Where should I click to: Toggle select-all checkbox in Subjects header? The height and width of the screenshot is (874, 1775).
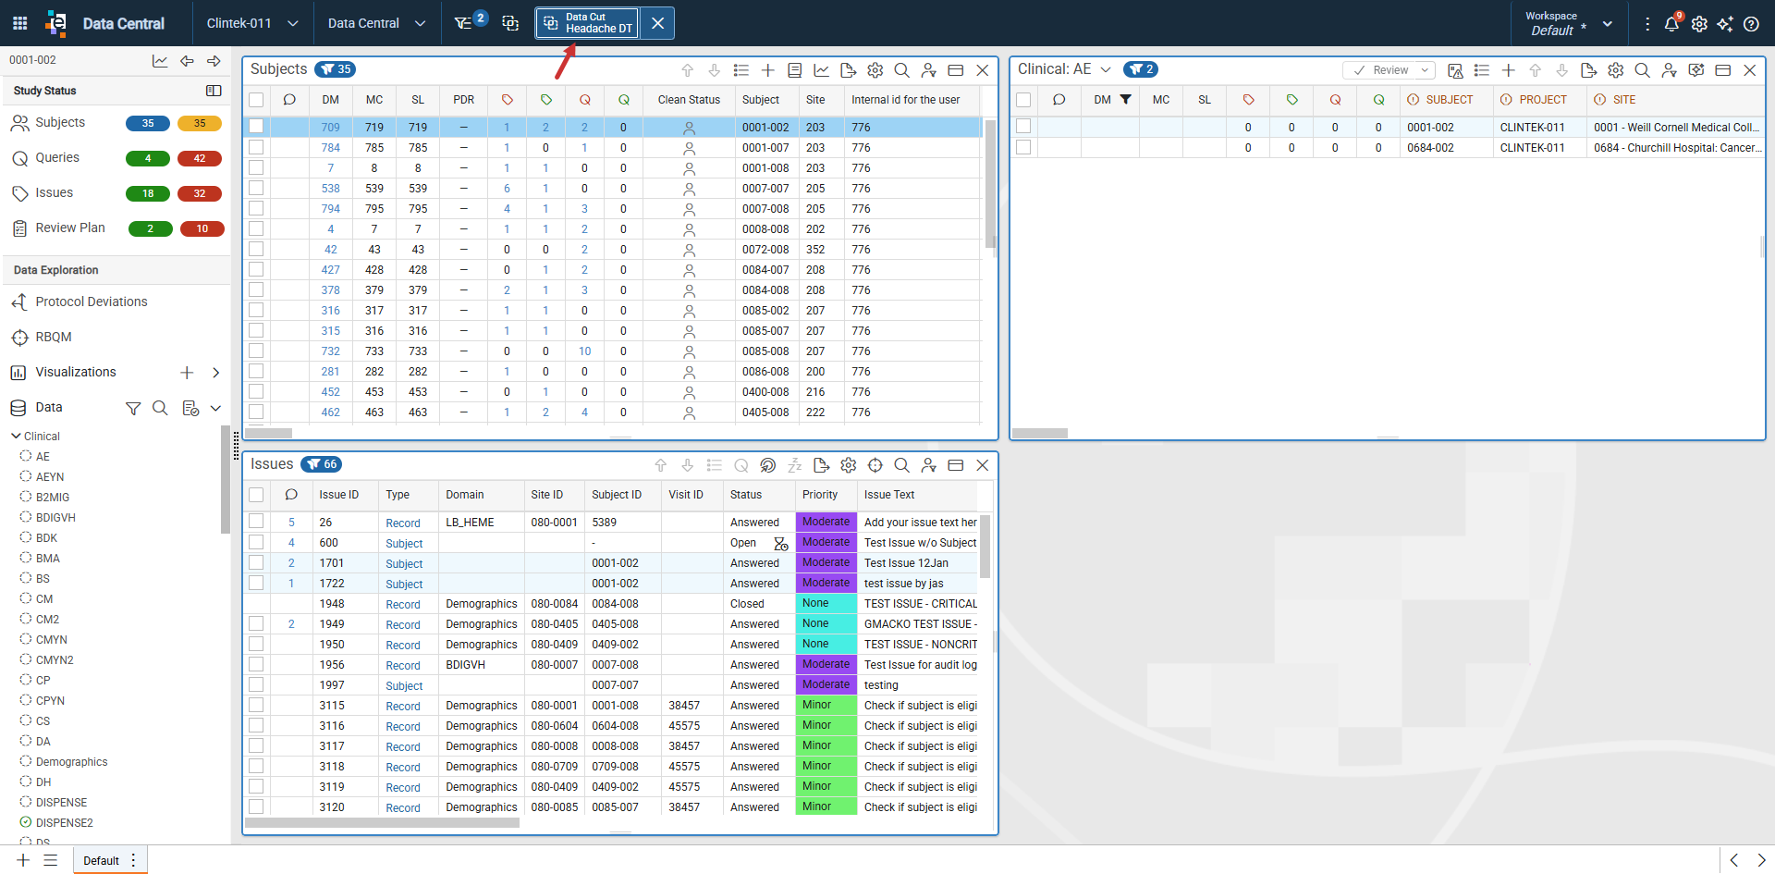256,100
